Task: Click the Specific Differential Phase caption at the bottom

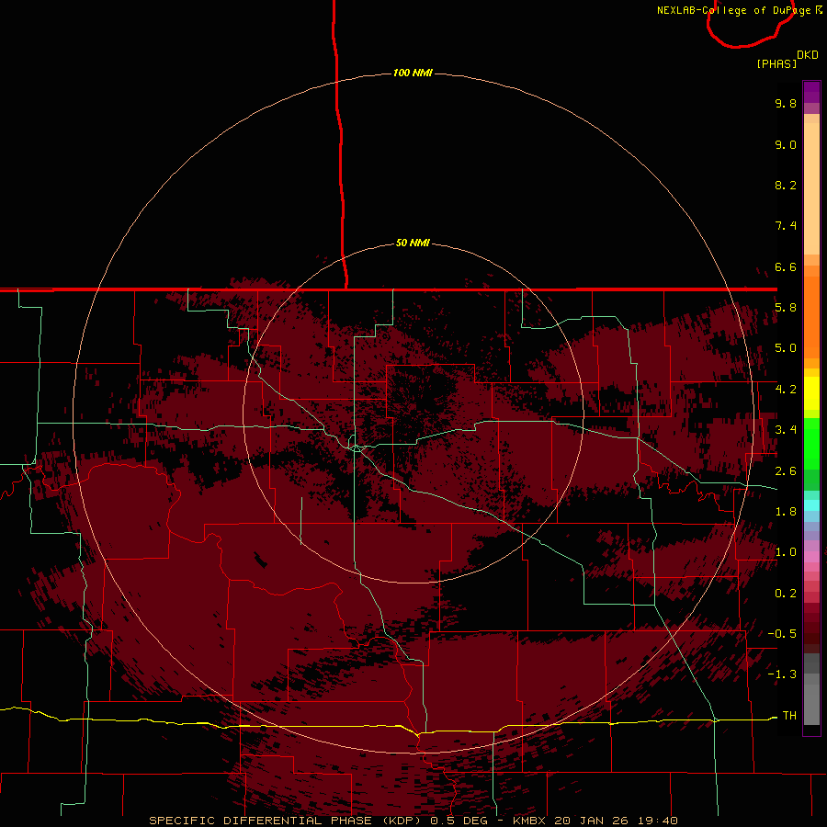Action: click(413, 821)
